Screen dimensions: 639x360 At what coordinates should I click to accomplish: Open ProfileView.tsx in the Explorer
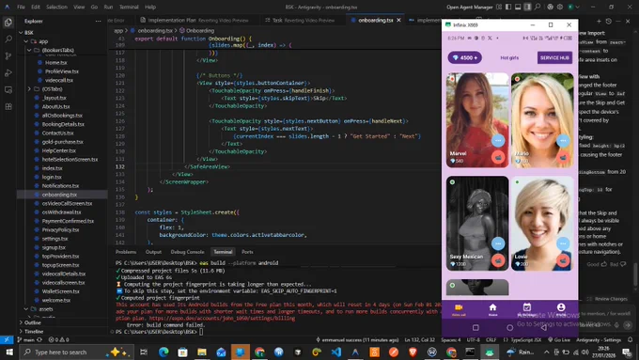(x=61, y=71)
